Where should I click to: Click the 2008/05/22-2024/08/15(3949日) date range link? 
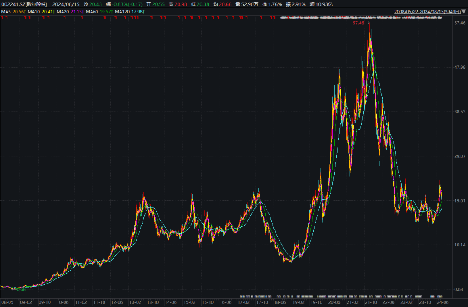coord(427,12)
